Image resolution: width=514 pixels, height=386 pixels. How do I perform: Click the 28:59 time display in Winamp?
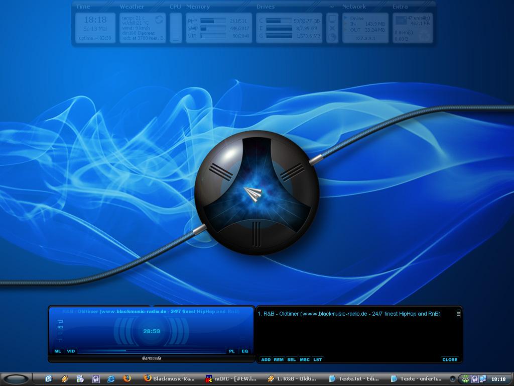[x=152, y=331]
